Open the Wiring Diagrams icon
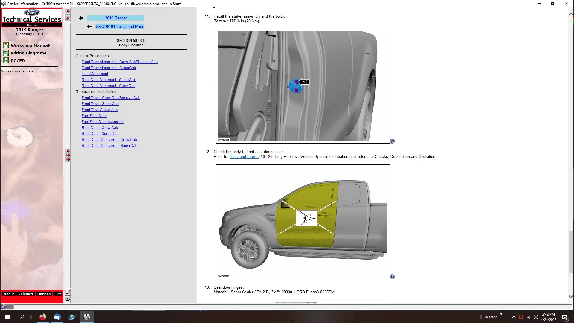 pos(6,53)
